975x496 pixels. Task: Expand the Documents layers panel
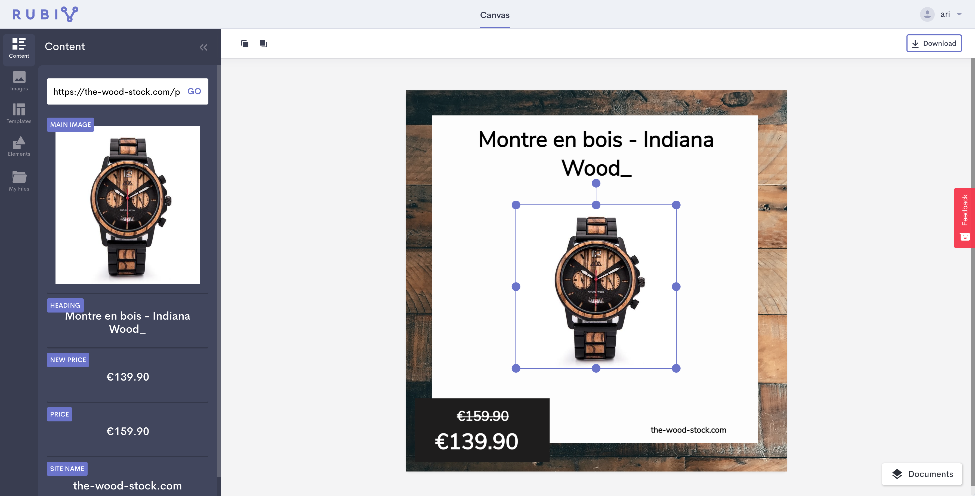[922, 474]
